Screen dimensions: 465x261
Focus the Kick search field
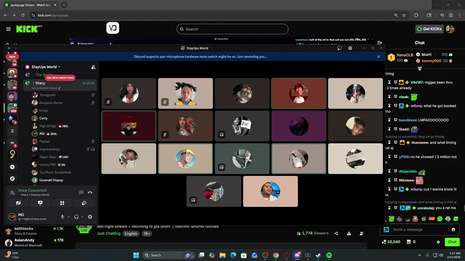tap(232, 29)
